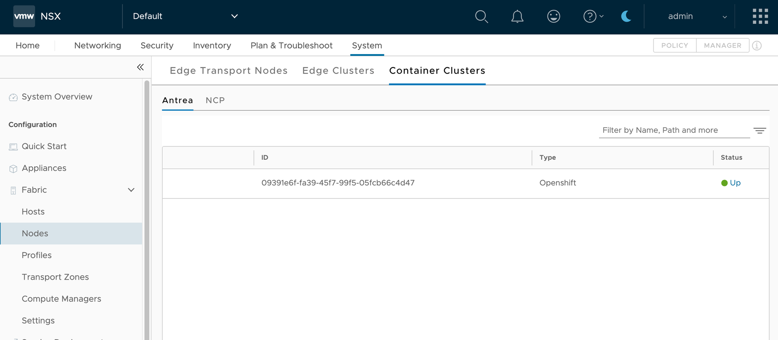
Task: Open the notifications bell
Action: pos(517,16)
